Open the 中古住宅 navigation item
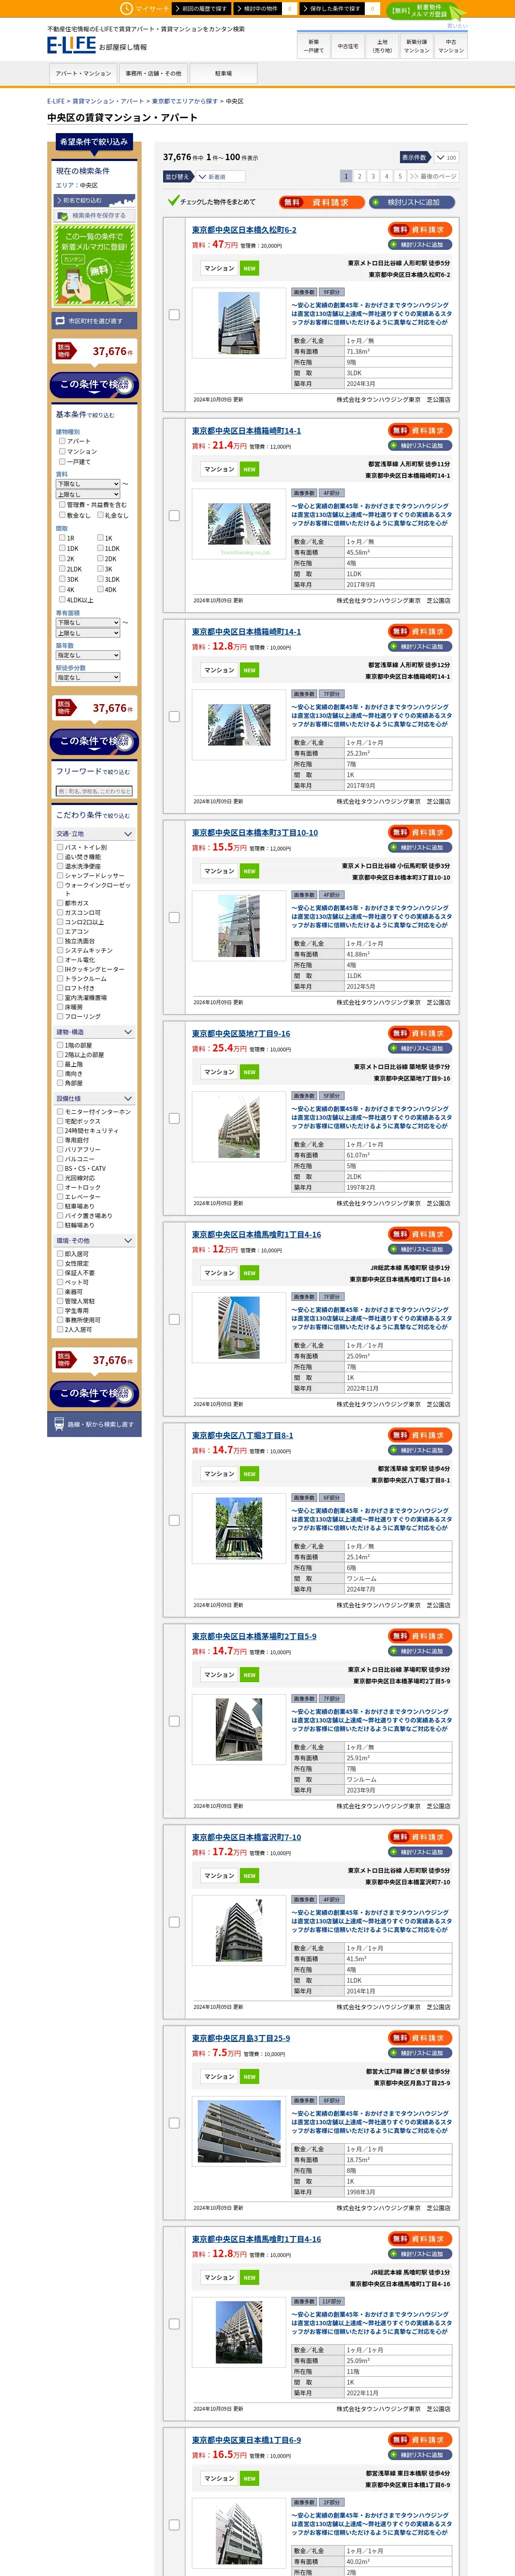The width and height of the screenshot is (515, 2576). click(x=348, y=46)
